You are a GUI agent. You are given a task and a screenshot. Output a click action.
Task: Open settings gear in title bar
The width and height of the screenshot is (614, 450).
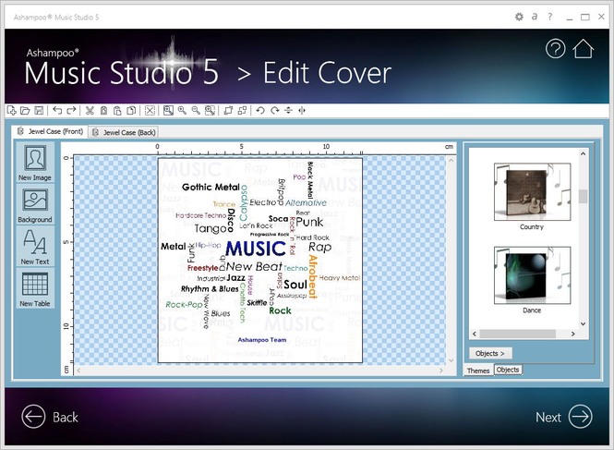[519, 17]
